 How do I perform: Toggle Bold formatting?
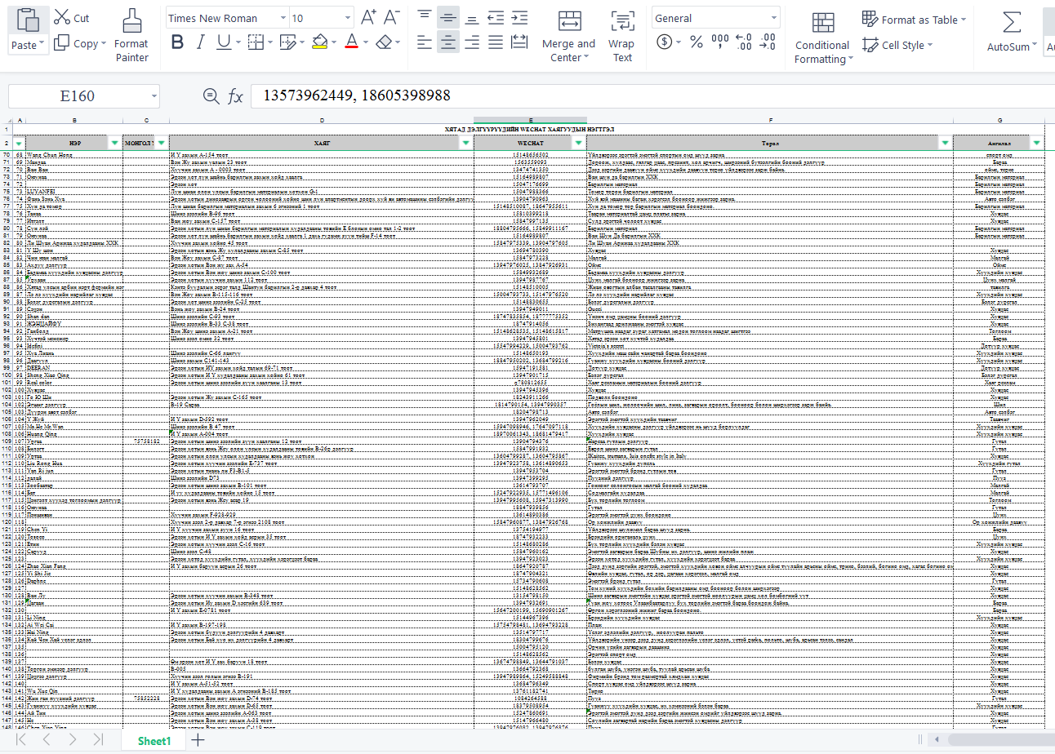[x=177, y=42]
